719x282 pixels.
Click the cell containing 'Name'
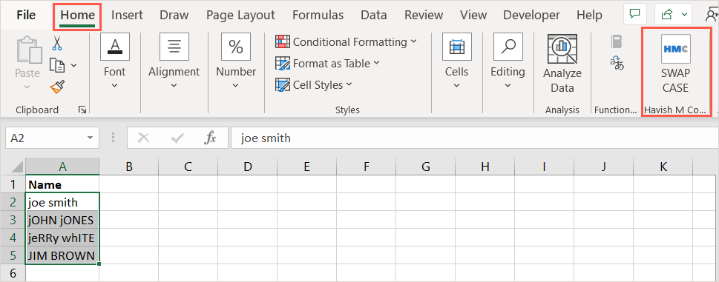tap(62, 184)
